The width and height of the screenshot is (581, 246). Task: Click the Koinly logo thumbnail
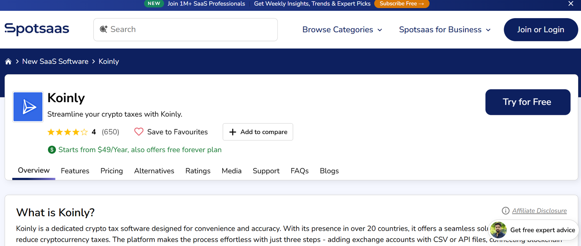[28, 107]
